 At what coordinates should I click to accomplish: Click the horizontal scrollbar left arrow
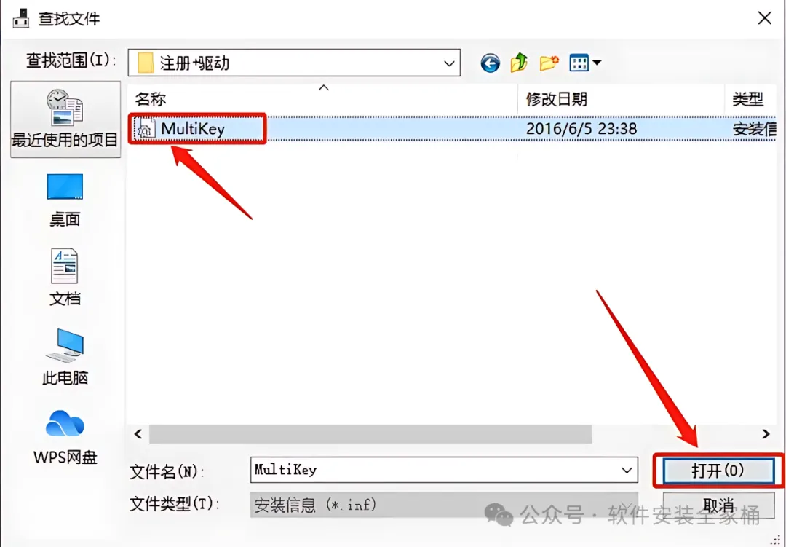138,434
